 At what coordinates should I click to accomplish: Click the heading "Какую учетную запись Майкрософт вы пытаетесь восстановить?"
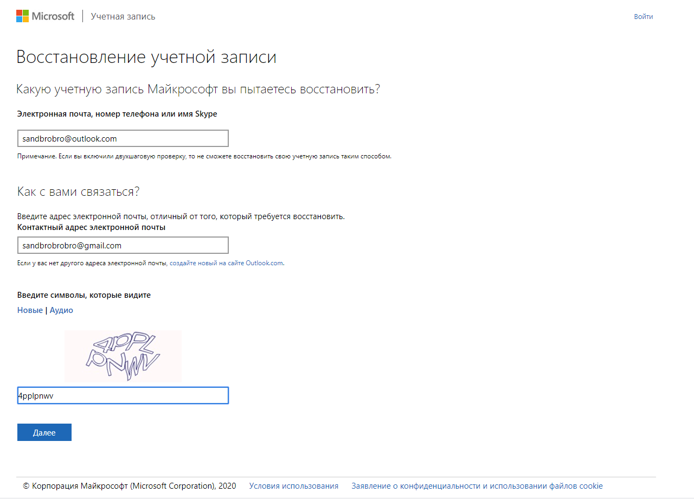tap(198, 89)
